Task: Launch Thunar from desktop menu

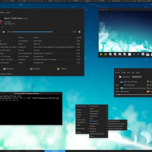Action: pos(82,110)
